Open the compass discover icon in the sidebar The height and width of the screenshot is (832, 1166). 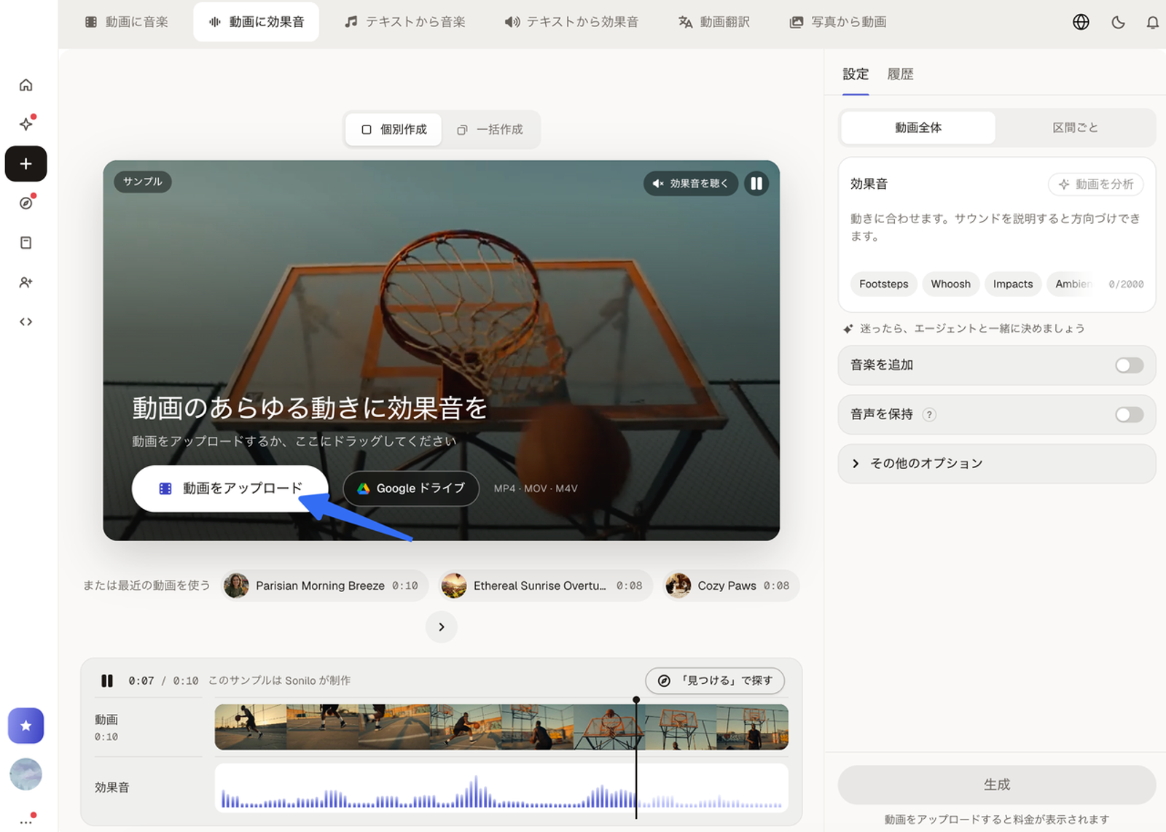pyautogui.click(x=26, y=203)
